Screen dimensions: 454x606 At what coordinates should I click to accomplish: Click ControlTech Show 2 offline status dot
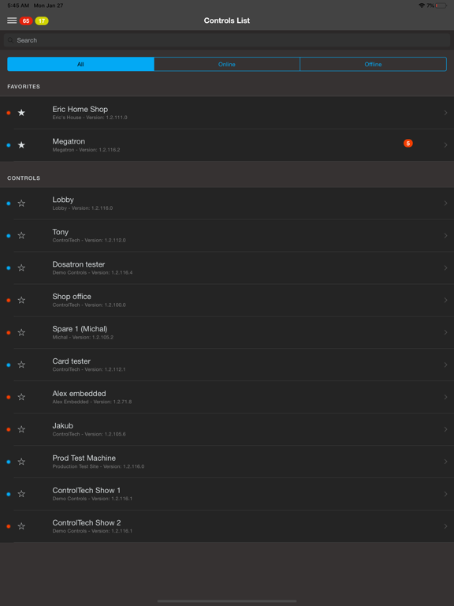pyautogui.click(x=9, y=526)
